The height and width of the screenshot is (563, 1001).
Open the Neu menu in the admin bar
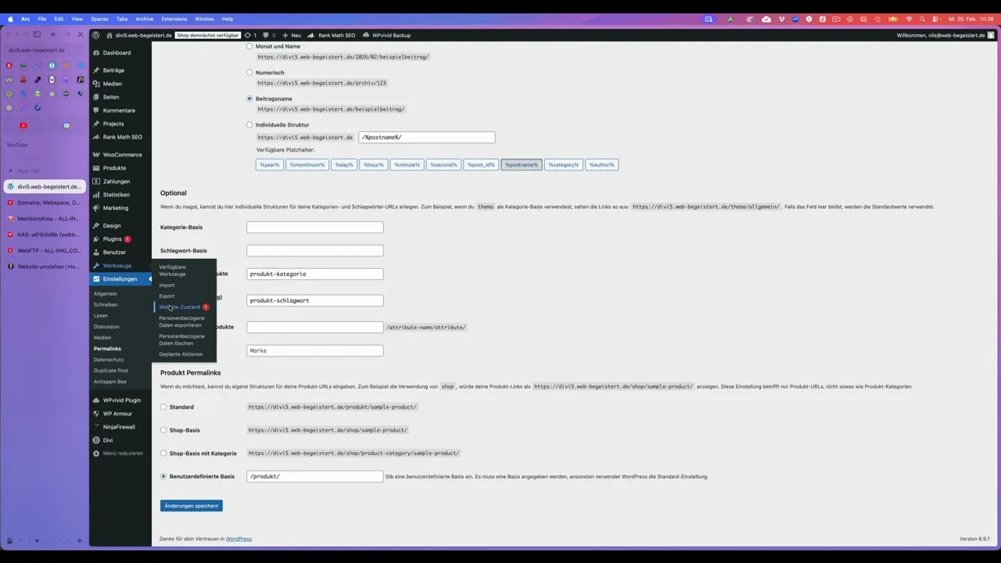pos(291,35)
